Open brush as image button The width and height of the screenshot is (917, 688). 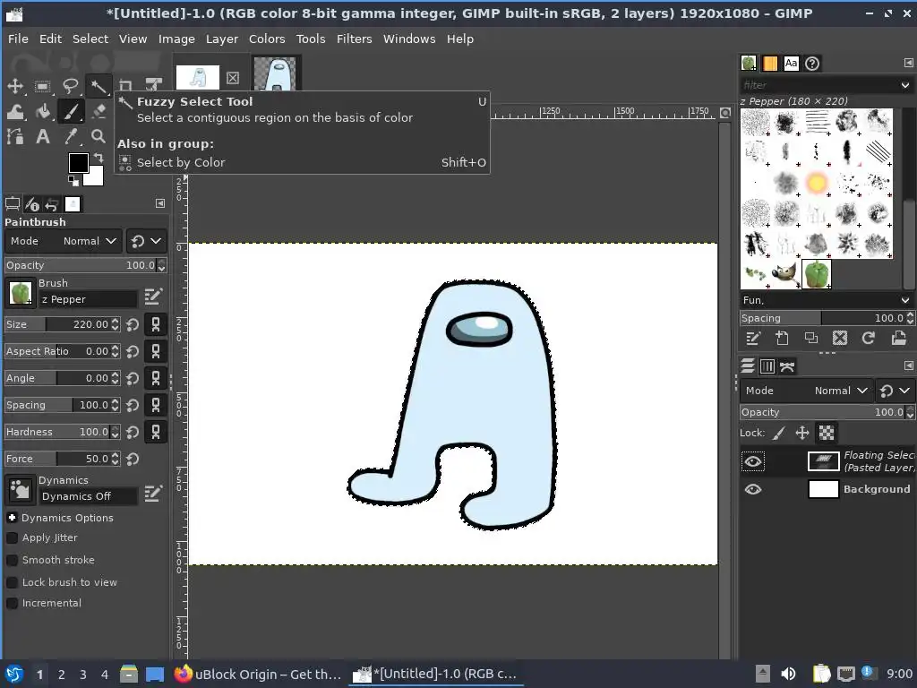pos(898,338)
